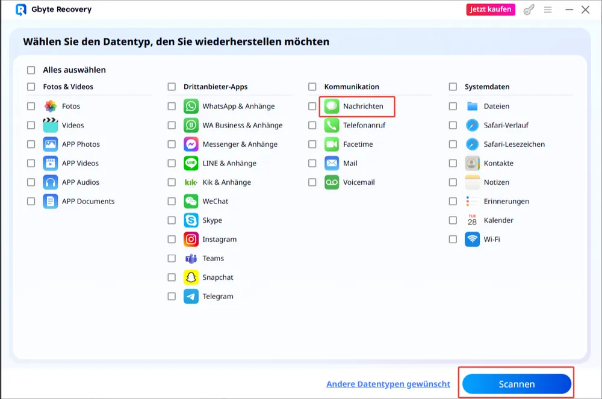Click the Safari-Verlauf compass icon

pos(472,125)
